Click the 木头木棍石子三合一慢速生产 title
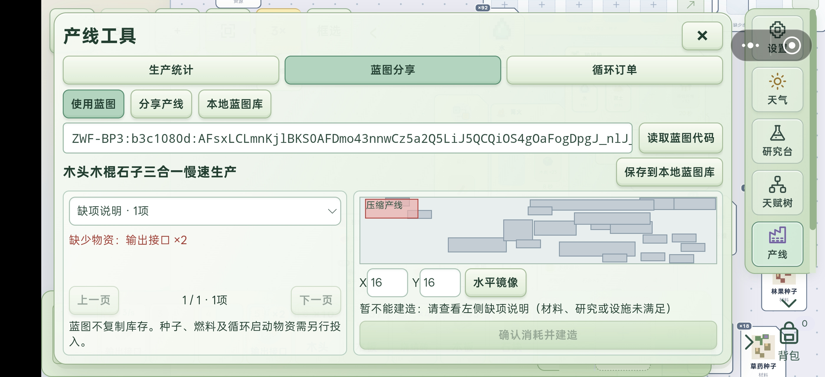The width and height of the screenshot is (825, 377). pyautogui.click(x=150, y=172)
